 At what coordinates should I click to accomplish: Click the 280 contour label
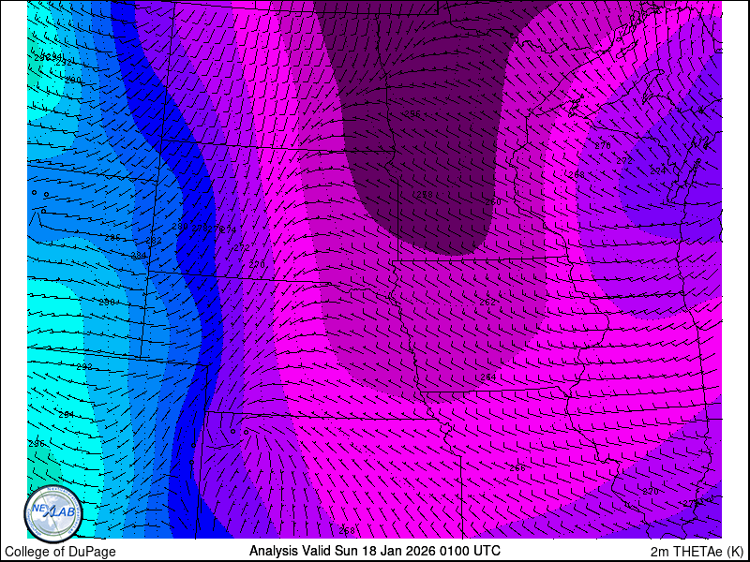180,226
